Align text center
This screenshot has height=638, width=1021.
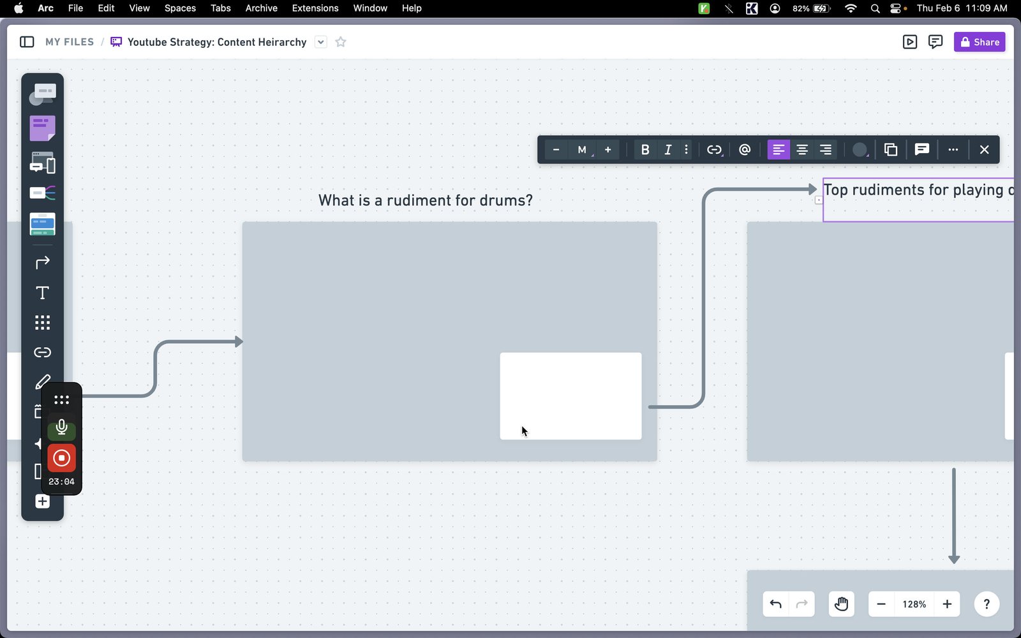pos(802,150)
